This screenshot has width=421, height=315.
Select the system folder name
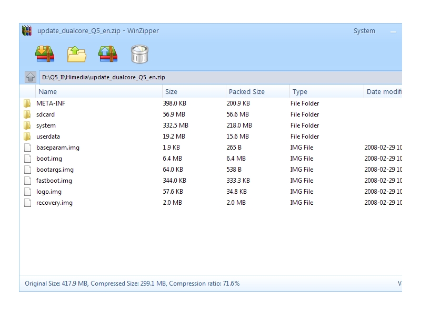click(x=46, y=125)
